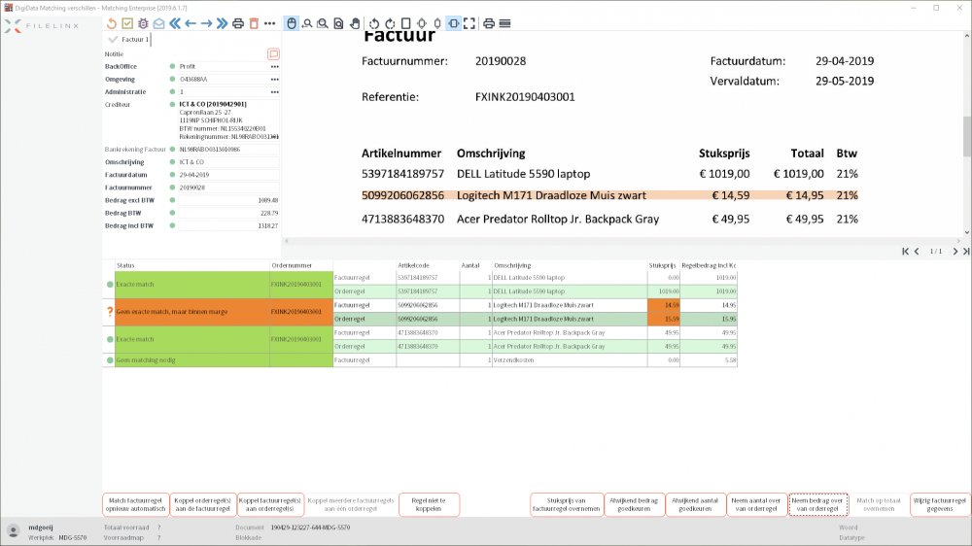
Task: Go to next page in document pager
Action: (x=955, y=251)
